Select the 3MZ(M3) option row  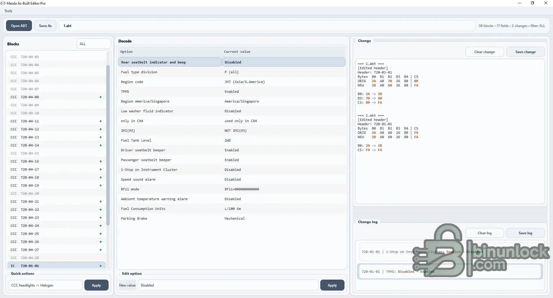232,131
